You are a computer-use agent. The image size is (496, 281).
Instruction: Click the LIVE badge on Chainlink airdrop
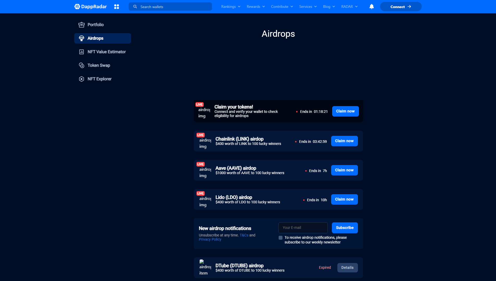click(x=201, y=135)
